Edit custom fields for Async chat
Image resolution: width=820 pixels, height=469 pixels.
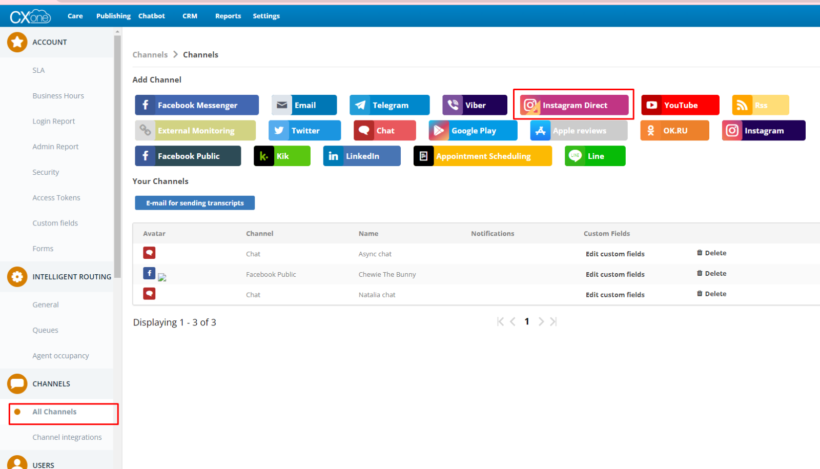point(615,254)
